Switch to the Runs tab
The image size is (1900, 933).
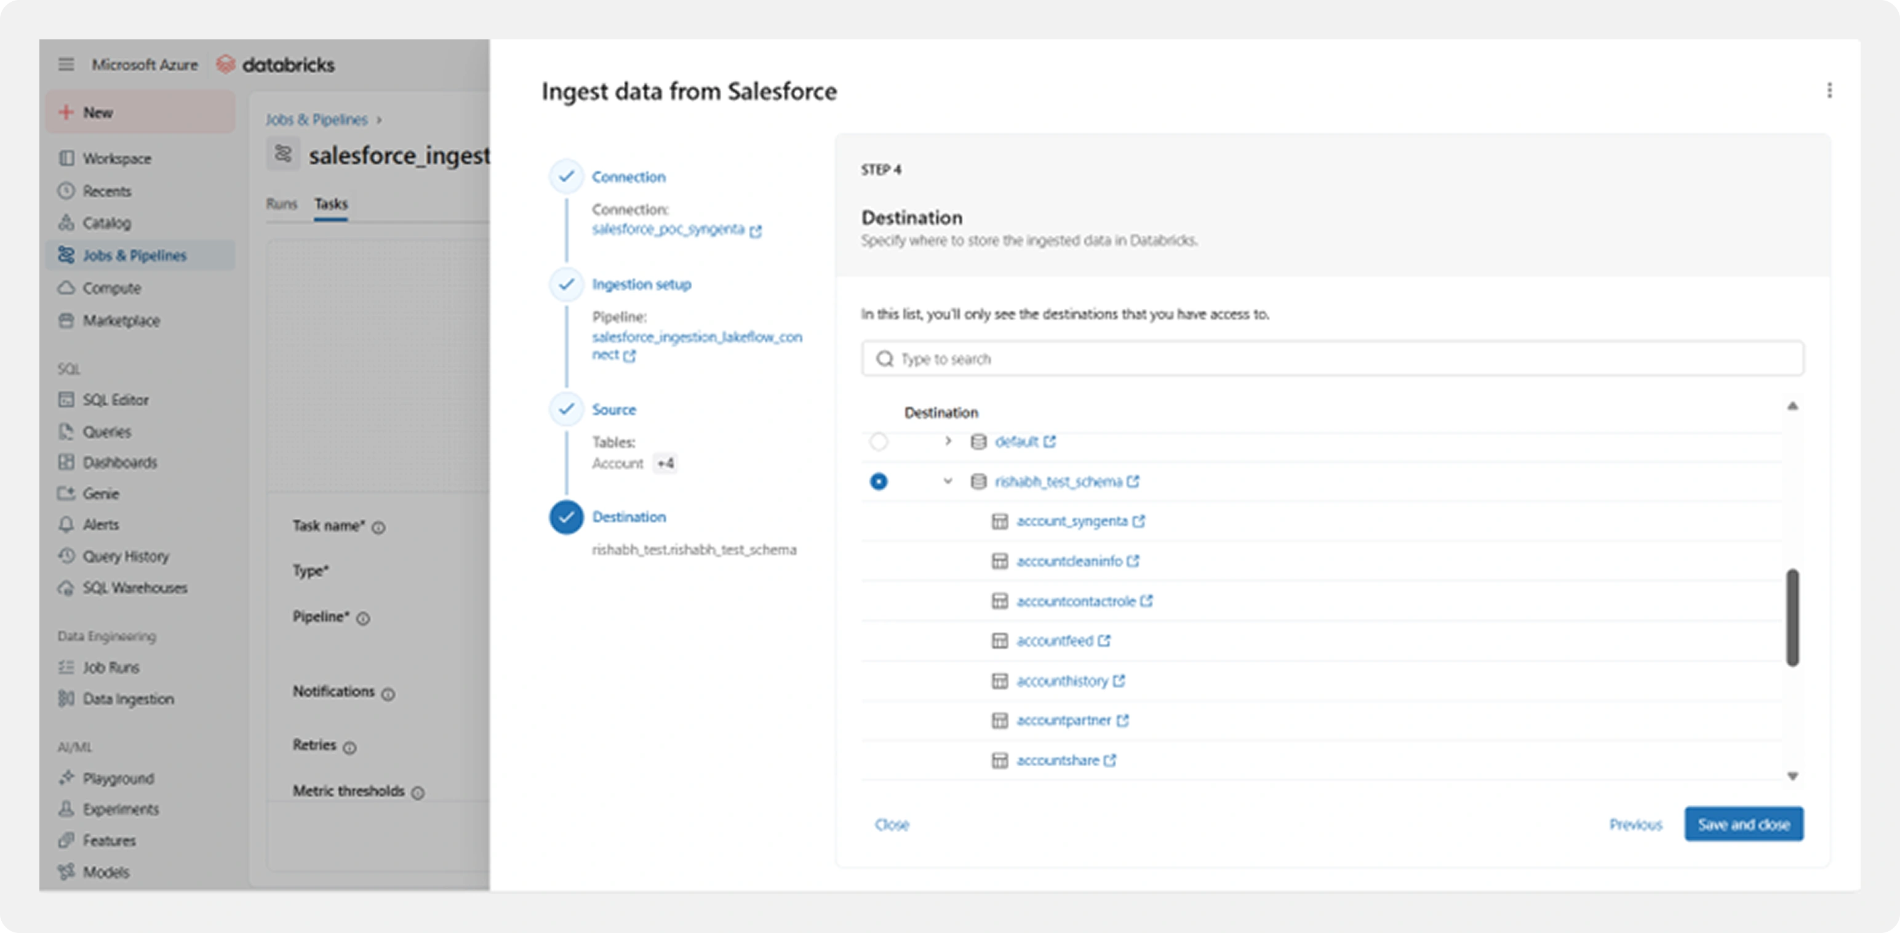[282, 204]
